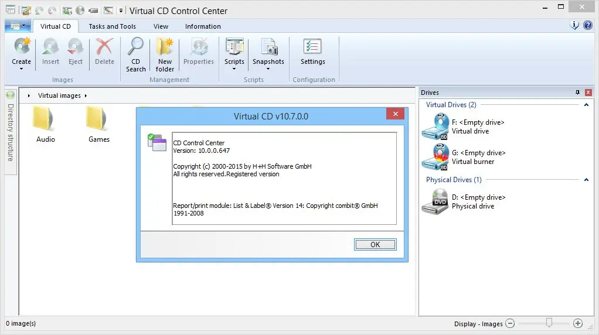The width and height of the screenshot is (599, 335).
Task: Decrease display size with minus button
Action: [x=510, y=323]
